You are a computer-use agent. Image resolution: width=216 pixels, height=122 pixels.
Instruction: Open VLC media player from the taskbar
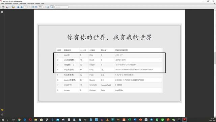click(x=107, y=120)
